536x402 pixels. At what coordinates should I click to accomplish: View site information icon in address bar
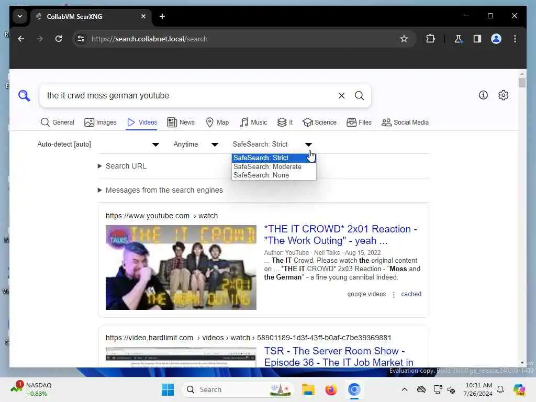[x=81, y=39]
